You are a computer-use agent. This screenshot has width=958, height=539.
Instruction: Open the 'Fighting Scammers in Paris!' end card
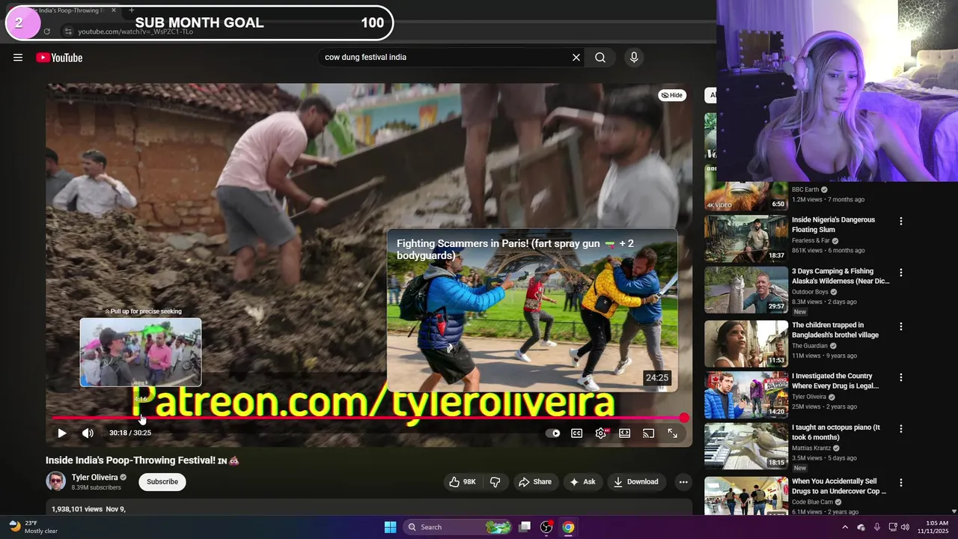point(532,311)
